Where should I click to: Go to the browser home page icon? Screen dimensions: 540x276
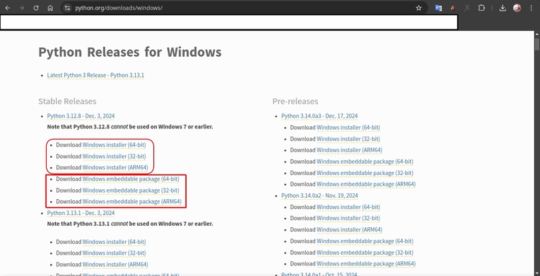tap(52, 8)
